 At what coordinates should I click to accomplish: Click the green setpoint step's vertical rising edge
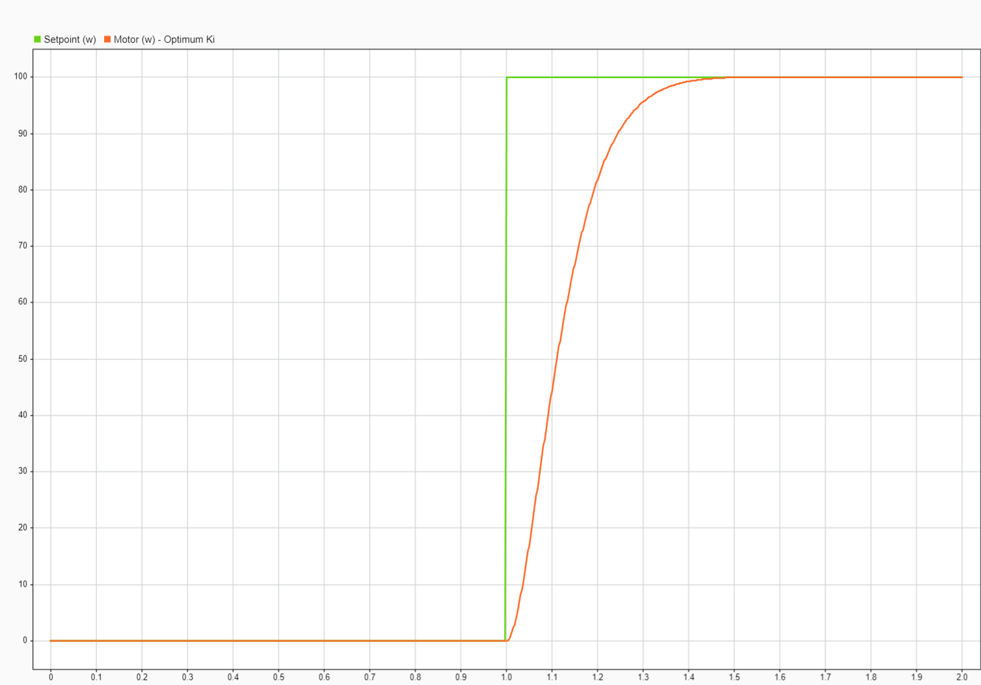(506, 358)
